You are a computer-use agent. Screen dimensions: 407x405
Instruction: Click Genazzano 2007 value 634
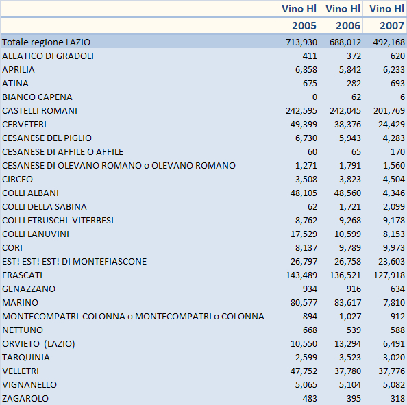tap(397, 289)
